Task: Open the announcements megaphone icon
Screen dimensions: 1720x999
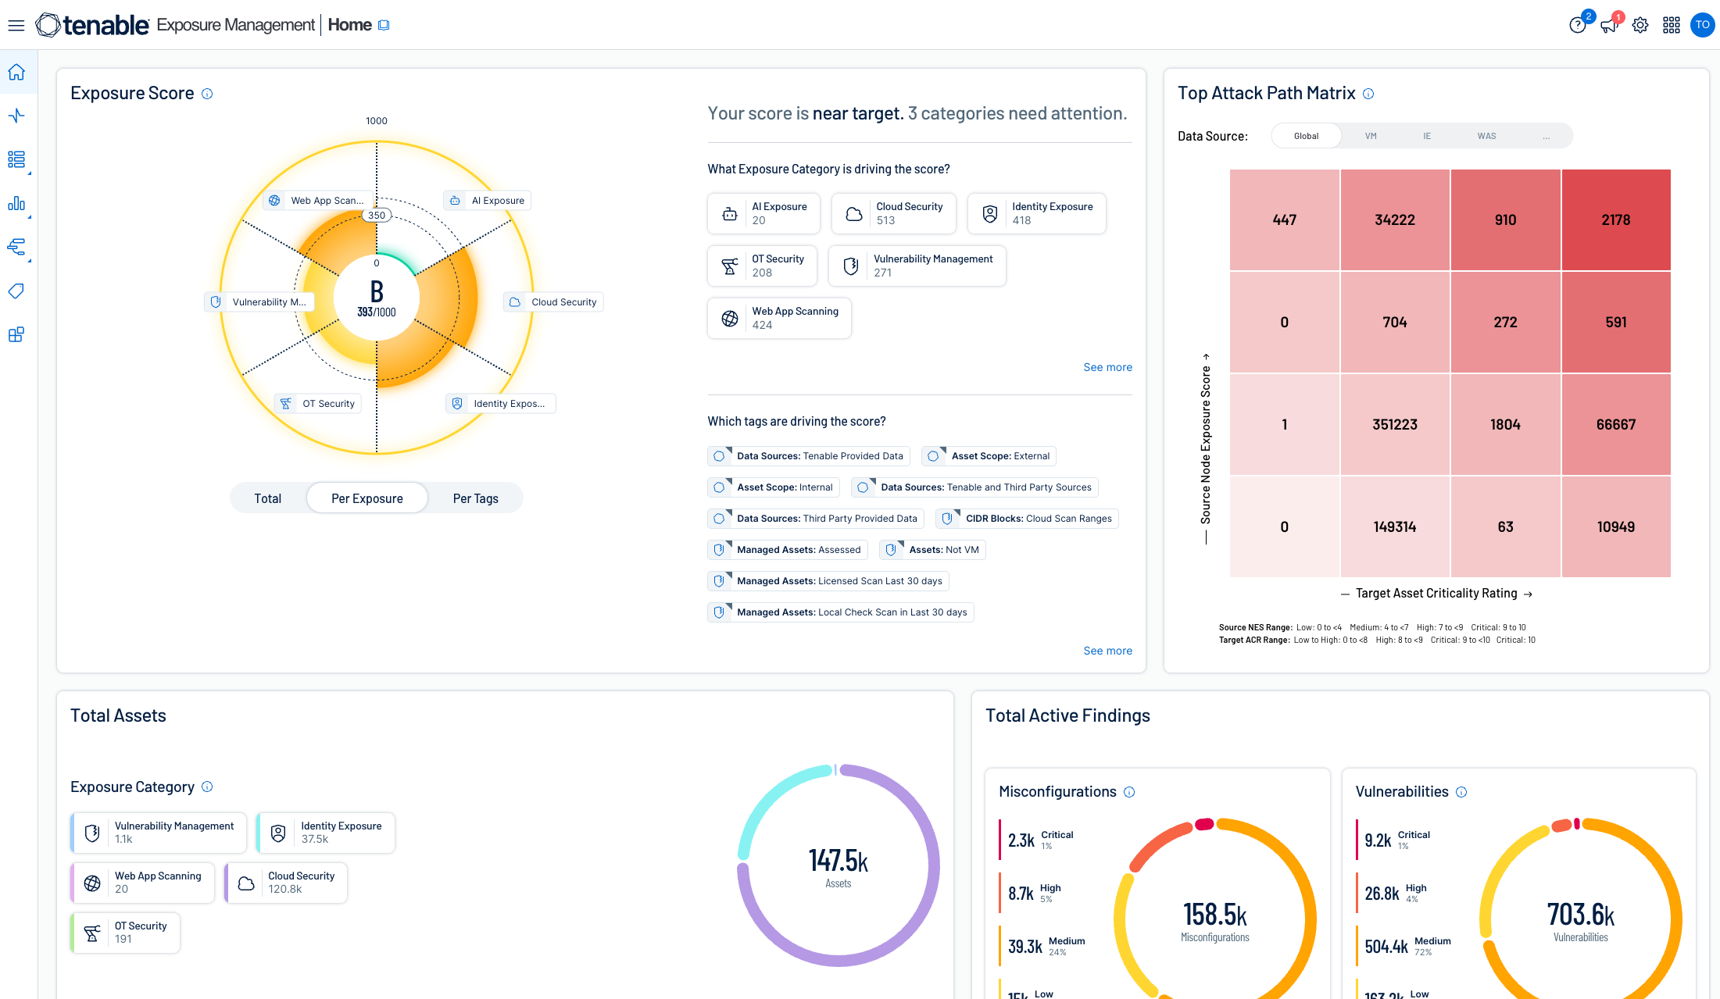Action: tap(1608, 25)
